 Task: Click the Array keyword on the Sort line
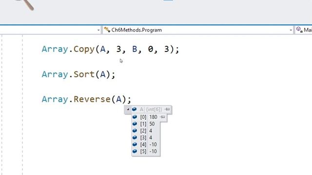pos(55,74)
